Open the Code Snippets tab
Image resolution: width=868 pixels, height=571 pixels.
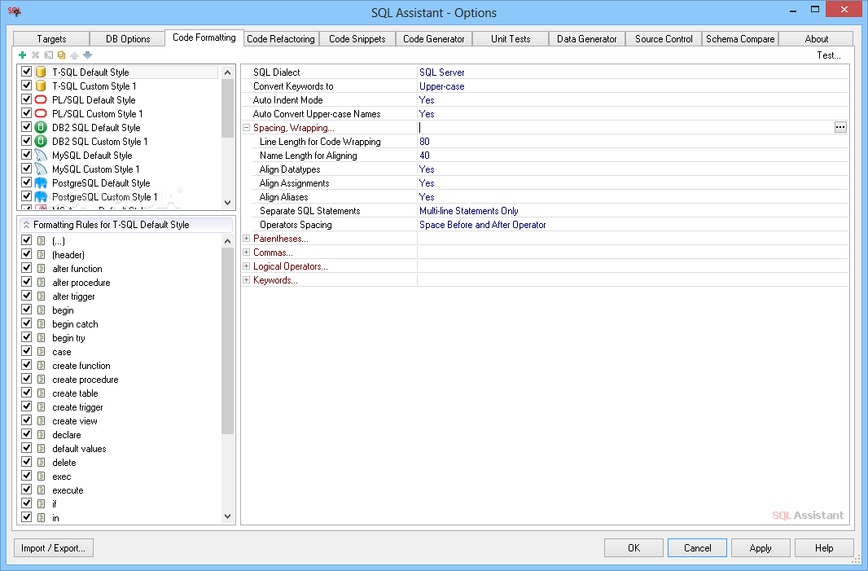pyautogui.click(x=357, y=39)
